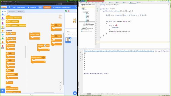Click the green flag to run the Scratch project

click(x=66, y=11)
